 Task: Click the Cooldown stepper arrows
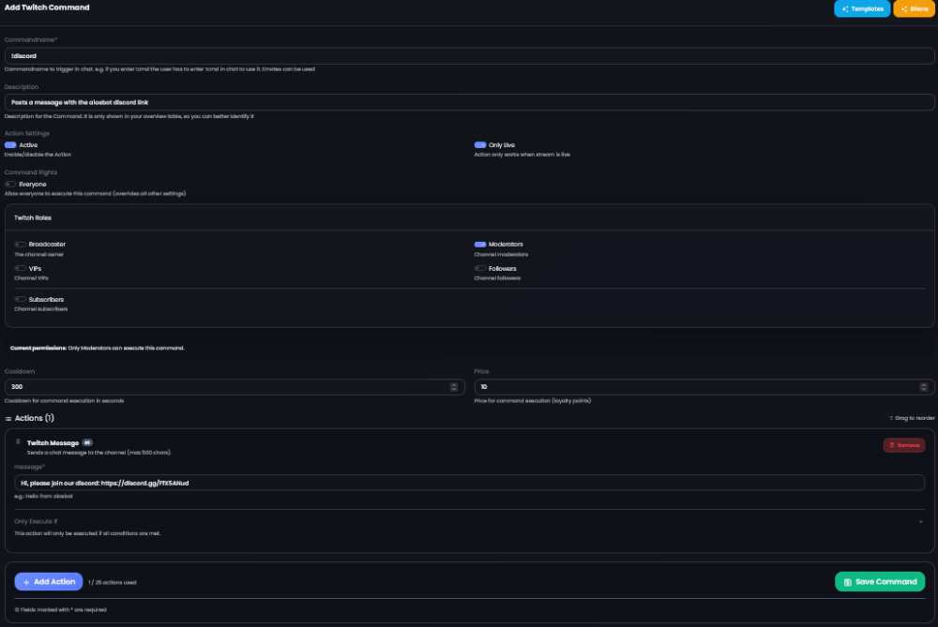[453, 387]
